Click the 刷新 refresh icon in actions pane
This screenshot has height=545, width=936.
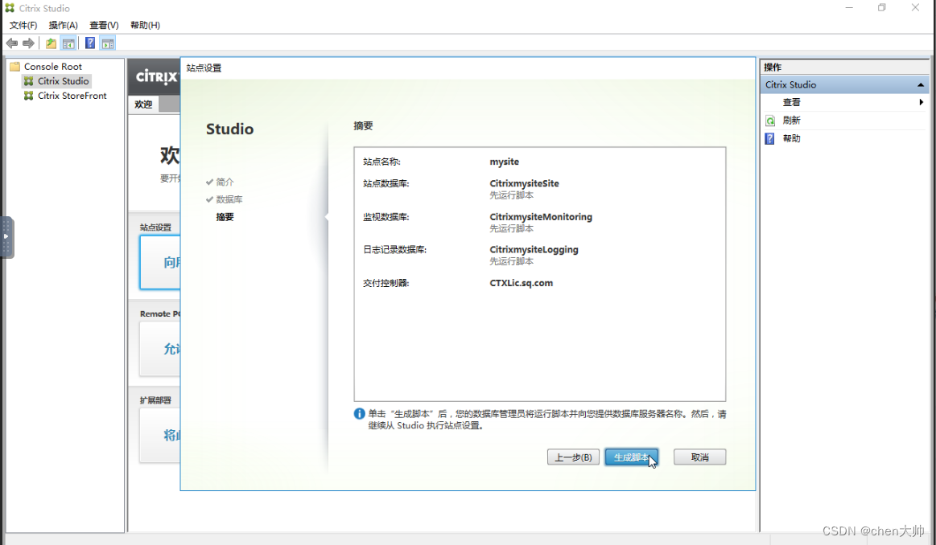770,121
